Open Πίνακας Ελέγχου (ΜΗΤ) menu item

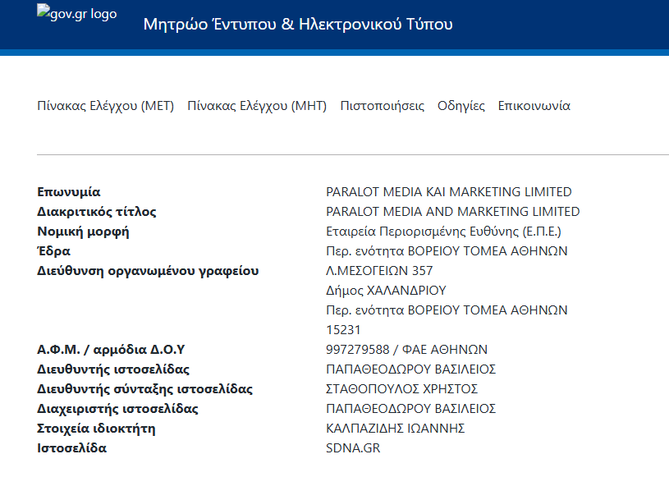pyautogui.click(x=257, y=105)
